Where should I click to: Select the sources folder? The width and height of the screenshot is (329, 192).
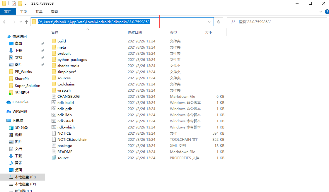[64, 78]
